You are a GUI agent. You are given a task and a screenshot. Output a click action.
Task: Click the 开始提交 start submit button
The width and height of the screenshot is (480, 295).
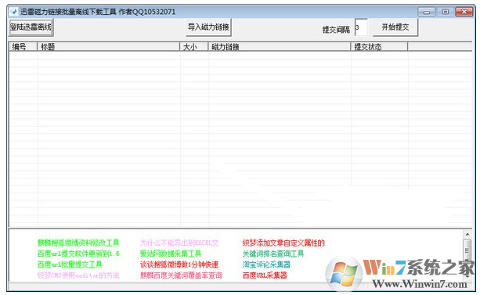[395, 27]
